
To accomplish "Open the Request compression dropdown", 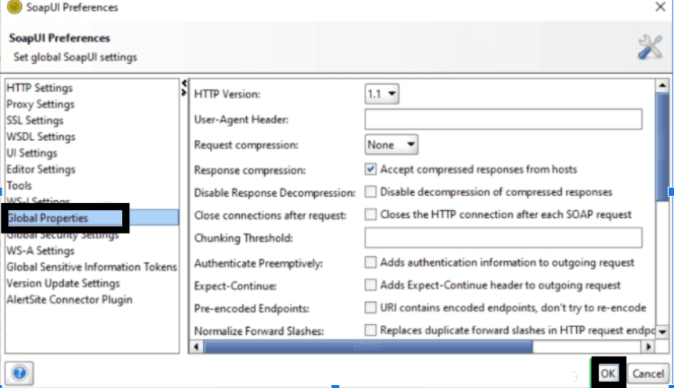I will click(x=391, y=145).
